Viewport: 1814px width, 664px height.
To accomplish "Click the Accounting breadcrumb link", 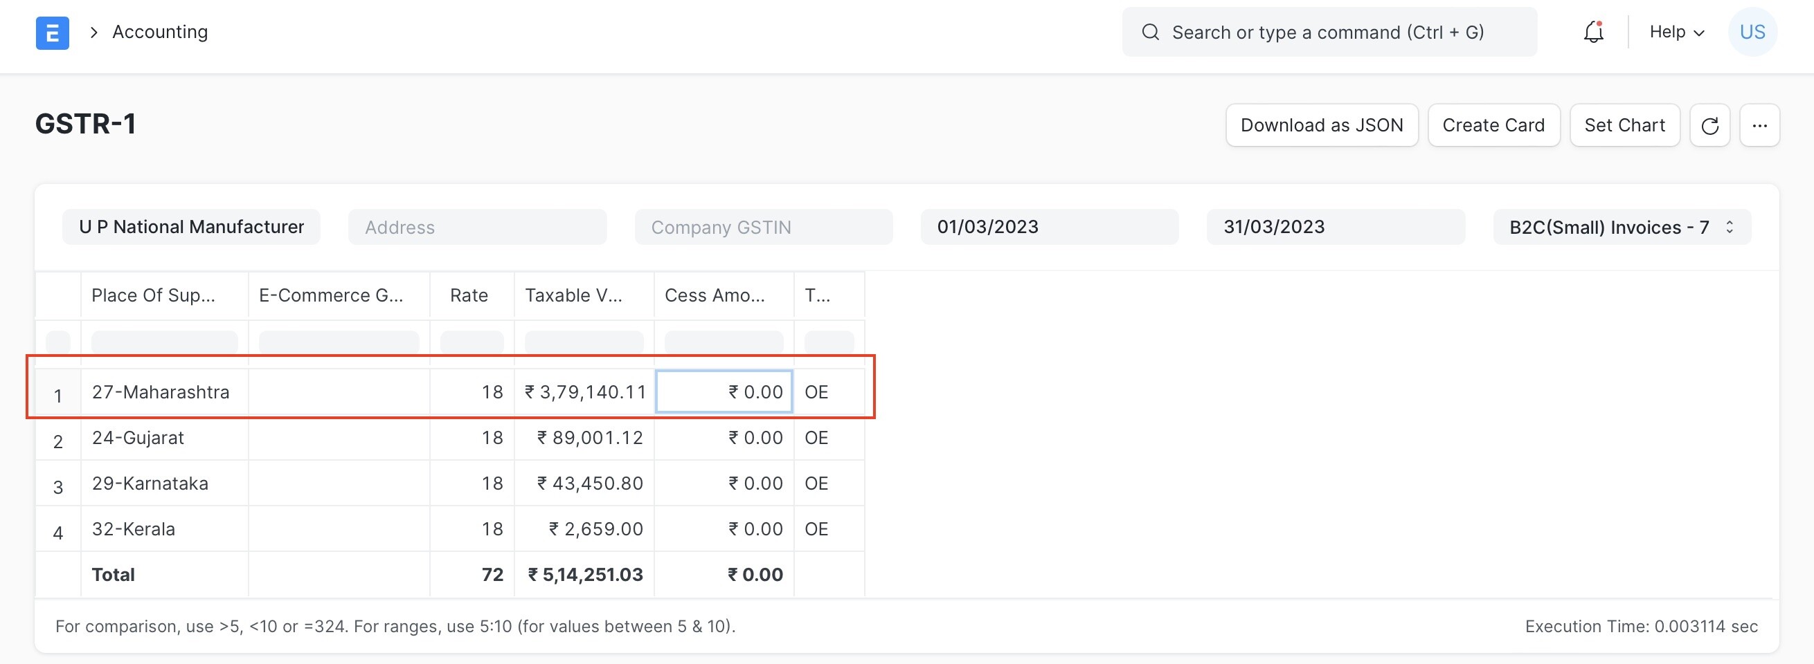I will 160,33.
